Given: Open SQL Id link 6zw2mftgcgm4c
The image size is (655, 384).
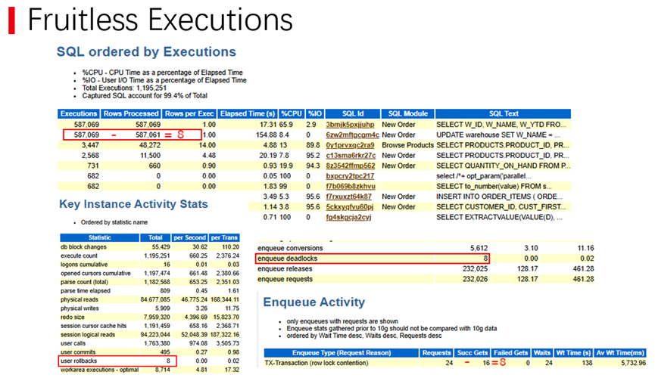Looking at the screenshot, I should click(x=352, y=135).
